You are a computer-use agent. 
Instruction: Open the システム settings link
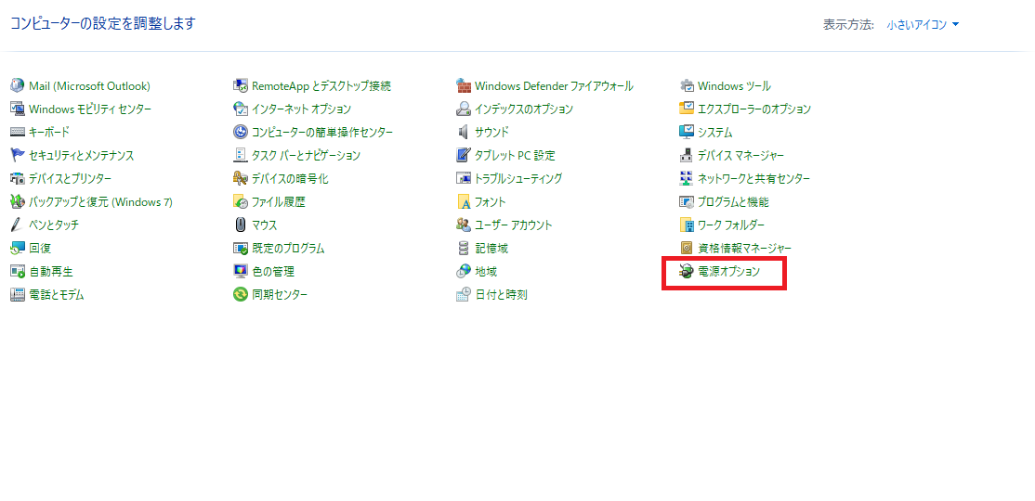[714, 133]
